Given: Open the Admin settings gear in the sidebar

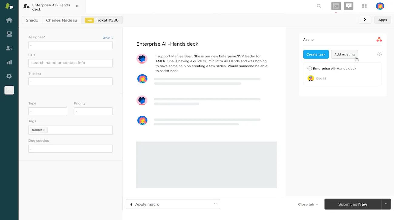Looking at the screenshot, I should tap(9, 76).
